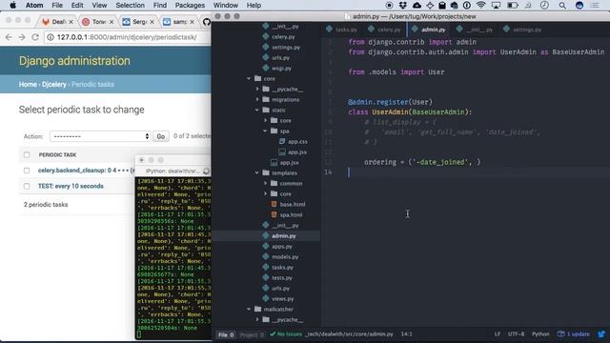Go to Home breadcrumb link

[28, 85]
